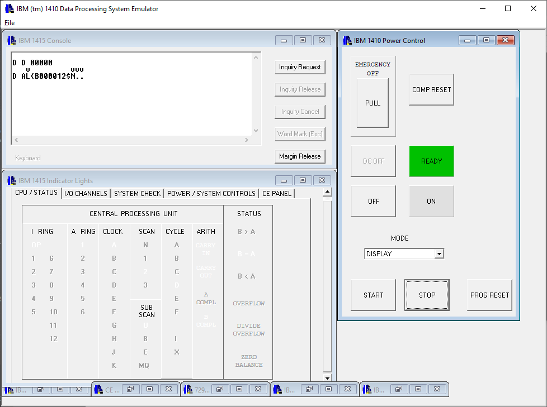Click the ZERO BALANCE status indicator
547x407 pixels.
pos(249,361)
